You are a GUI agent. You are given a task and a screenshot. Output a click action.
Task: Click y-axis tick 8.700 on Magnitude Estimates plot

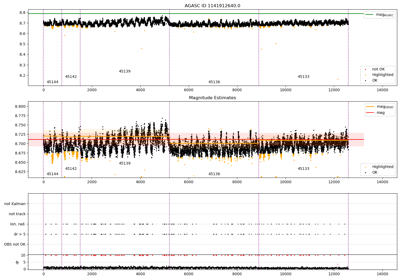(20, 144)
